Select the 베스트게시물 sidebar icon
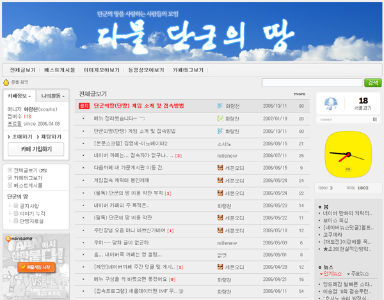Viewport: 384px width, 300px height. coord(9,184)
